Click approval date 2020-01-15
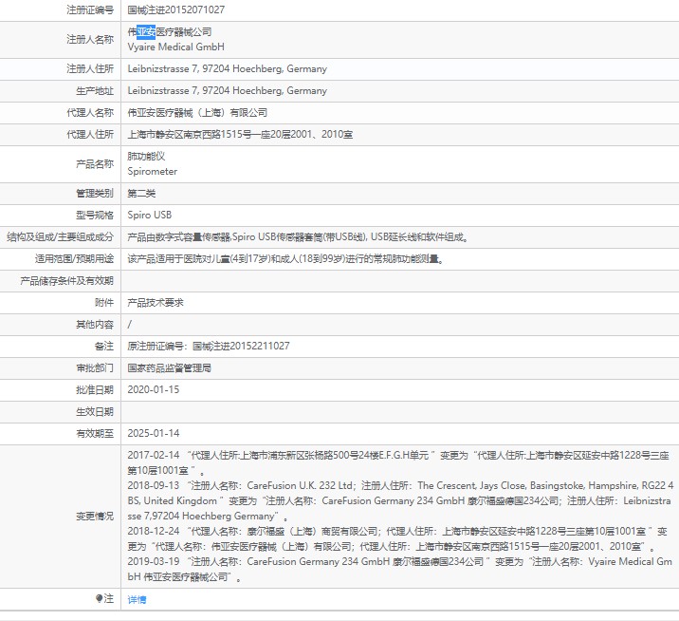Screen dimensions: 679x621 [x=154, y=390]
